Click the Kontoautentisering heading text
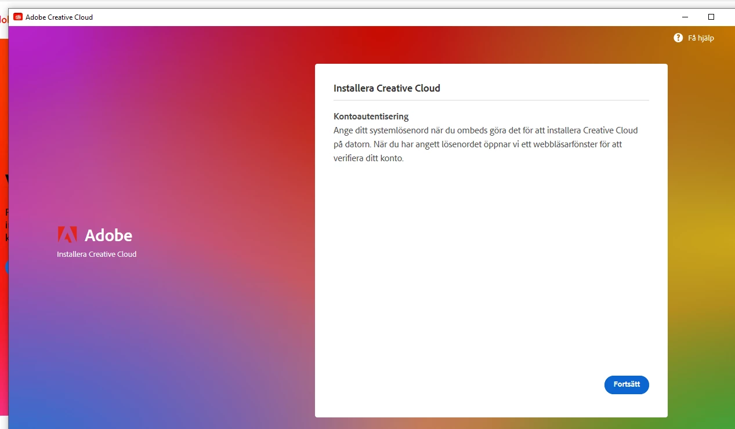The height and width of the screenshot is (429, 735). (371, 117)
